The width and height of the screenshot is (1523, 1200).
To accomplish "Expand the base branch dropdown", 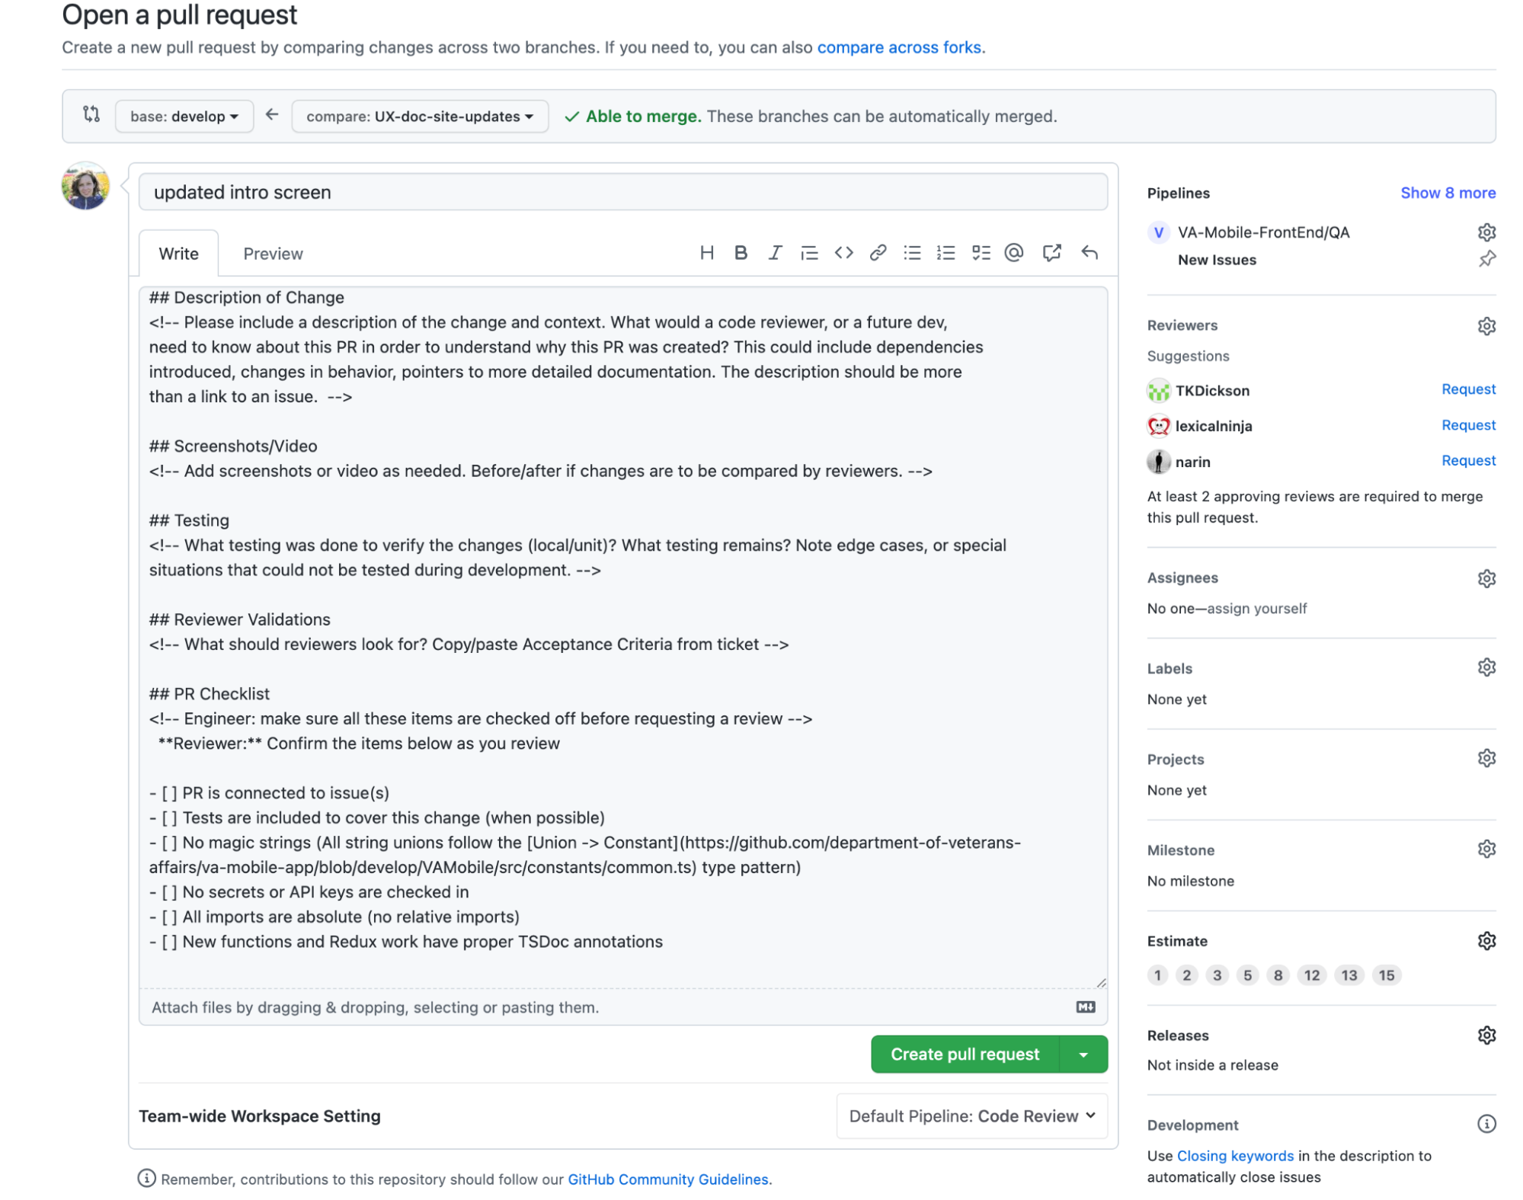I will point(183,116).
